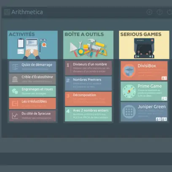The width and height of the screenshot is (172, 172).
Task: Click the Crible d'Ératosthène temple icon
Action: click(x=15, y=79)
